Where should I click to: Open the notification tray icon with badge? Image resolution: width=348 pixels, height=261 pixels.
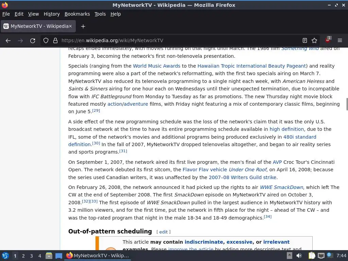(x=330, y=255)
